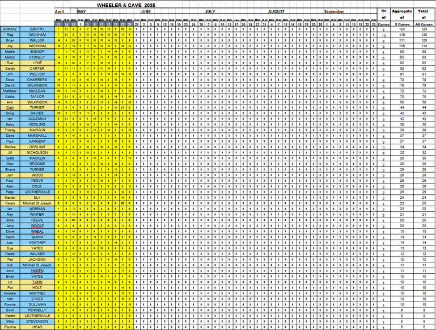This screenshot has height=330, width=436.
Task: Click the Anthony first name cell
Action: click(x=10, y=29)
